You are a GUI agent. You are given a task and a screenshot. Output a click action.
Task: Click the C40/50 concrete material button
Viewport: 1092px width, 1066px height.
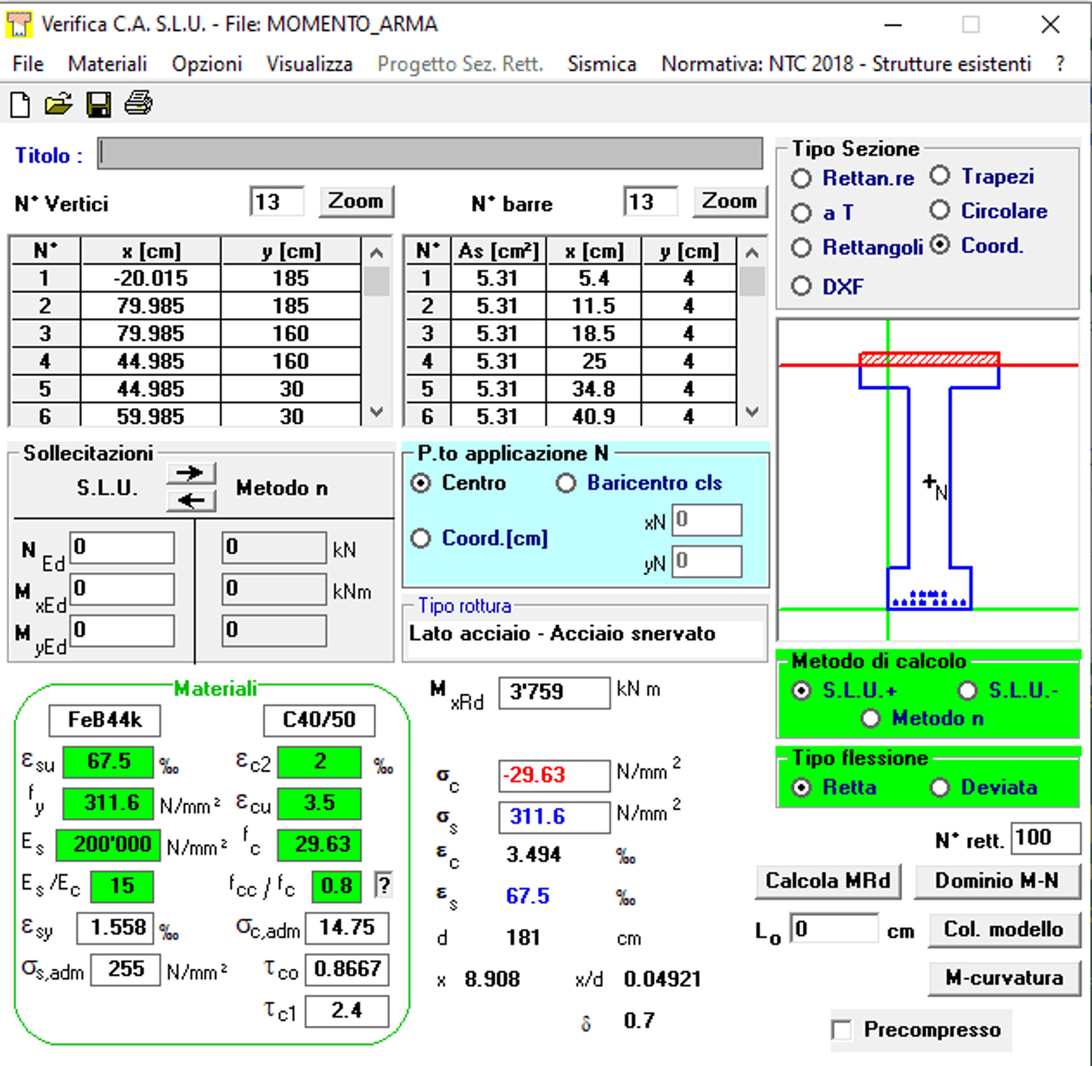(319, 720)
